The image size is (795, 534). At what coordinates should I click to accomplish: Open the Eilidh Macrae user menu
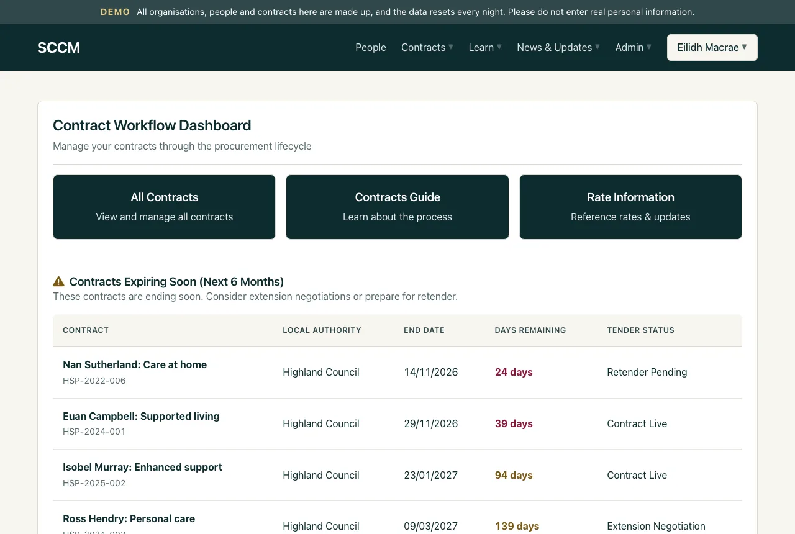point(712,47)
